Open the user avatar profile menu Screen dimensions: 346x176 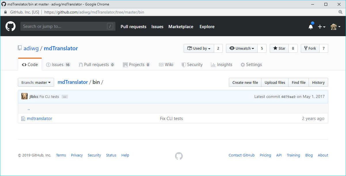pyautogui.click(x=335, y=27)
